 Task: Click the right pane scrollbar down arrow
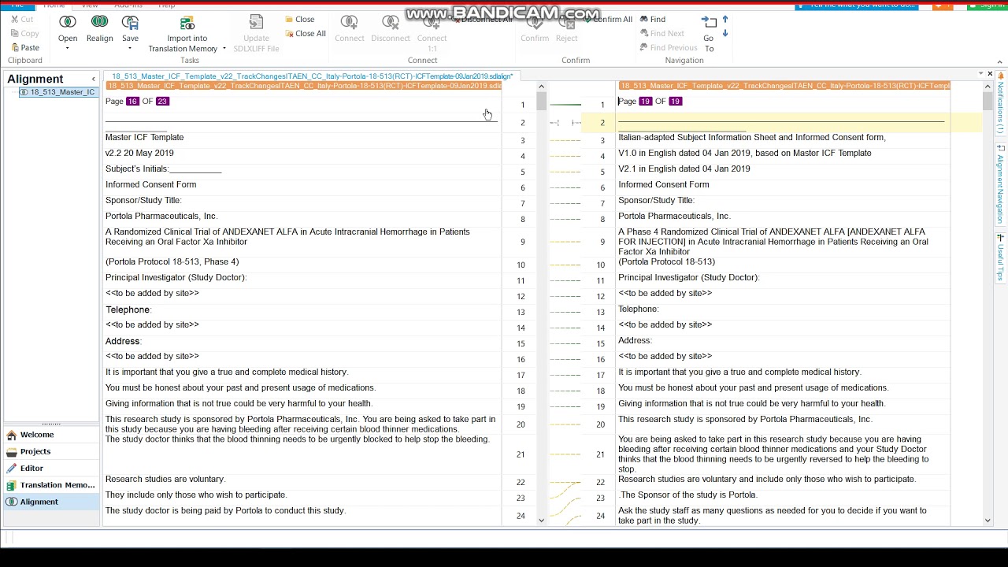pos(988,520)
